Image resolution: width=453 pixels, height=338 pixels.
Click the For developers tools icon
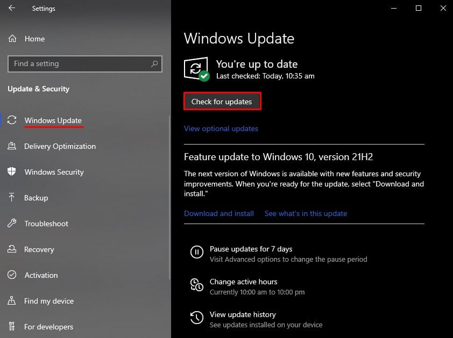[11, 326]
